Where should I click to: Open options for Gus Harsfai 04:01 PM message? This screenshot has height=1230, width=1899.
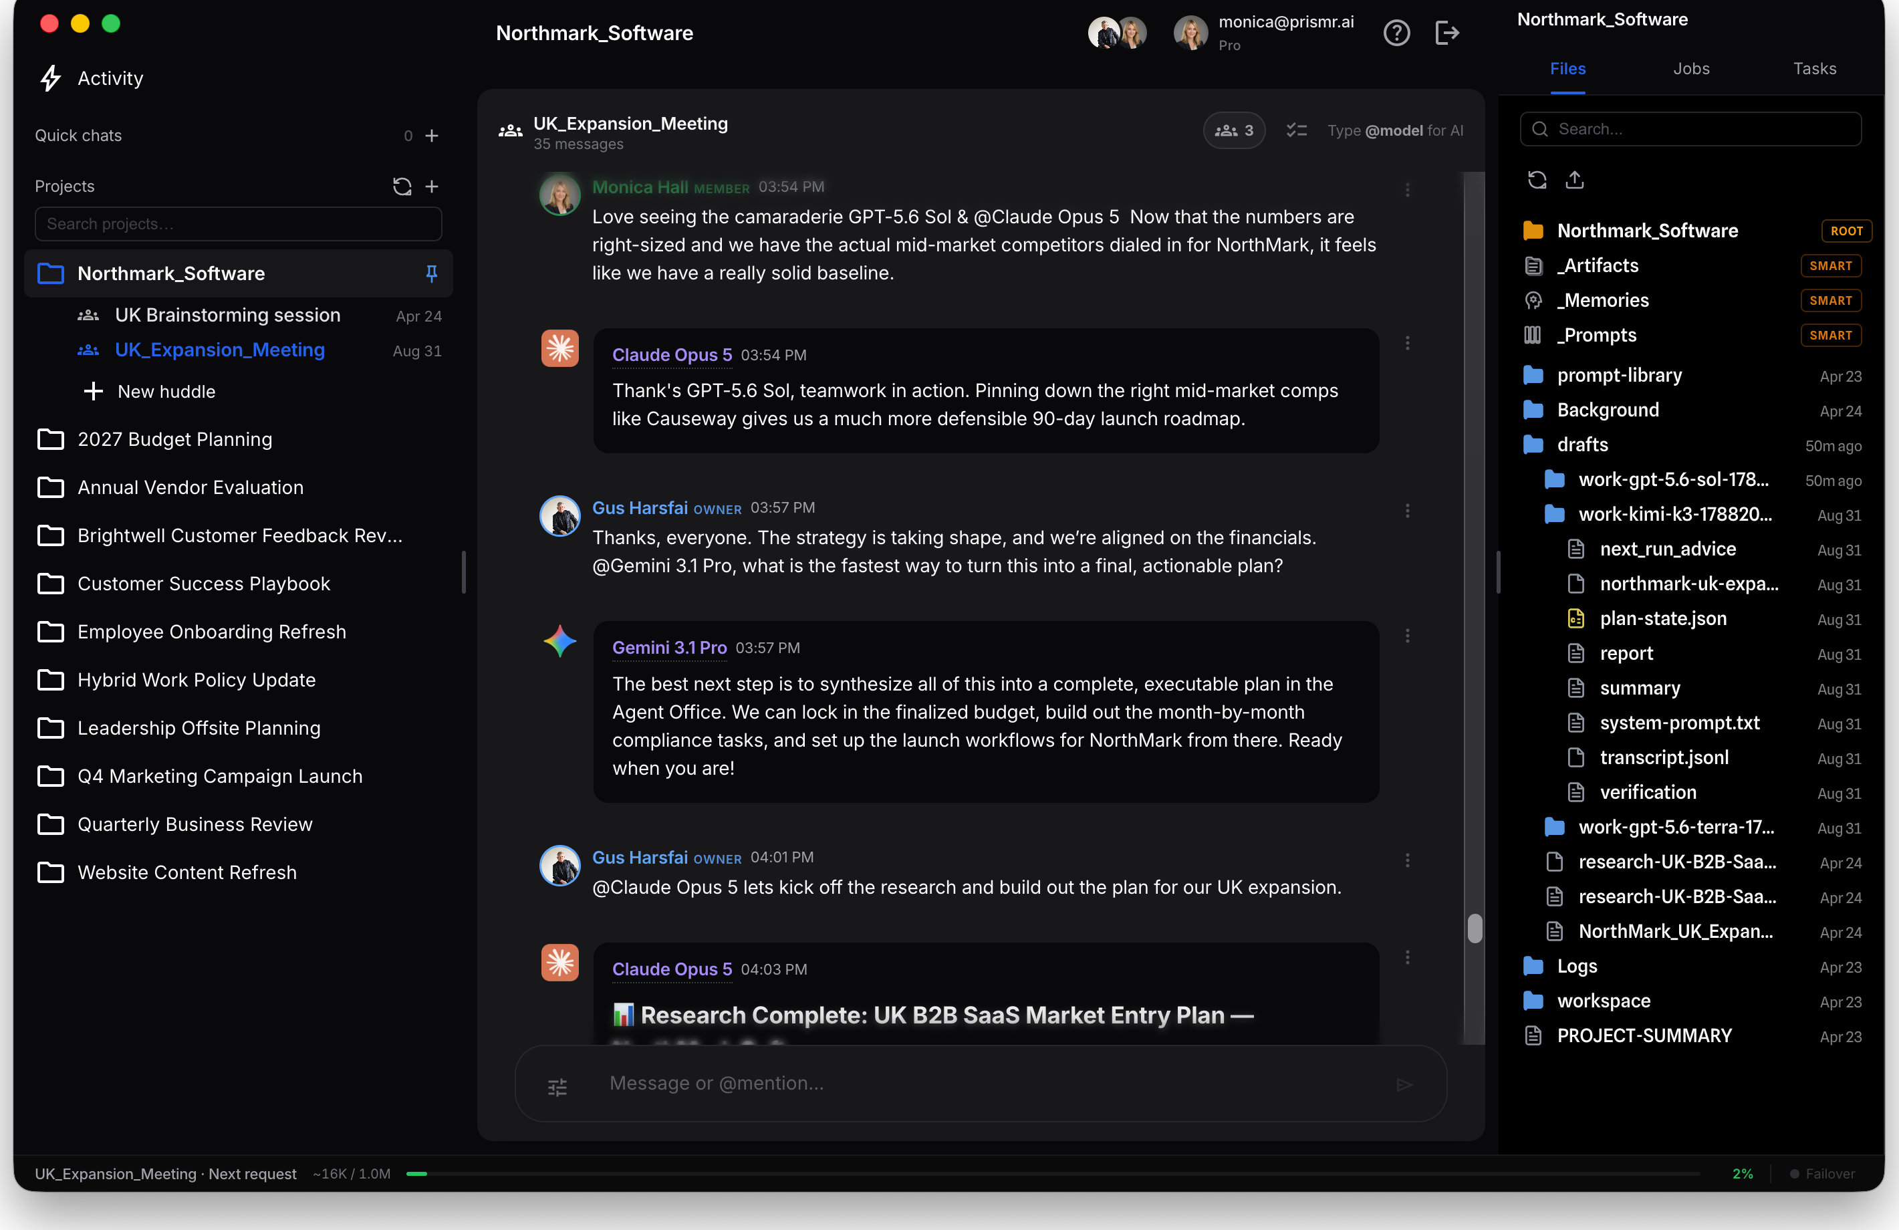(1408, 860)
